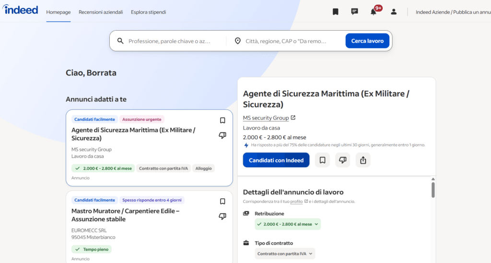Click Lavoro da casa text in detail panel
Image resolution: width=491 pixels, height=263 pixels.
(261, 128)
